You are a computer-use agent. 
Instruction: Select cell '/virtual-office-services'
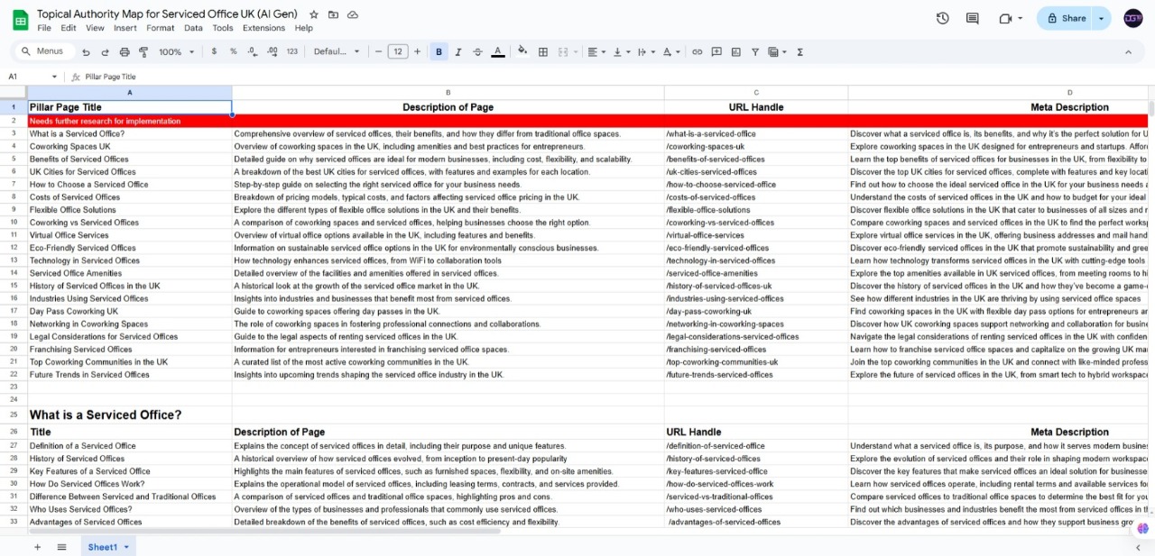[756, 235]
